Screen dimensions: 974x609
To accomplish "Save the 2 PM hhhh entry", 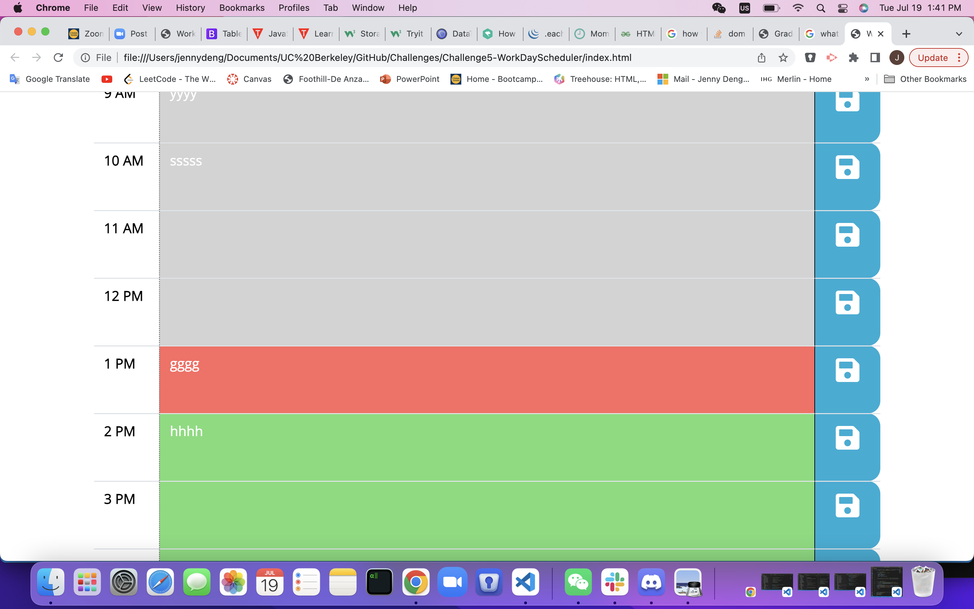I will 847,438.
